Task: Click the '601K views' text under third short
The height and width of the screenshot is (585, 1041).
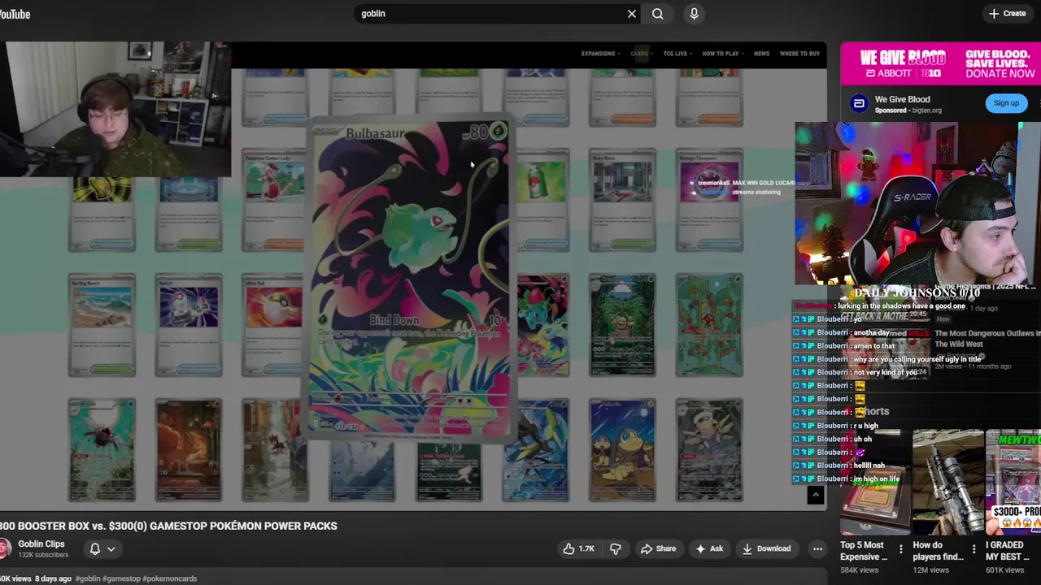Action: click(x=1005, y=570)
